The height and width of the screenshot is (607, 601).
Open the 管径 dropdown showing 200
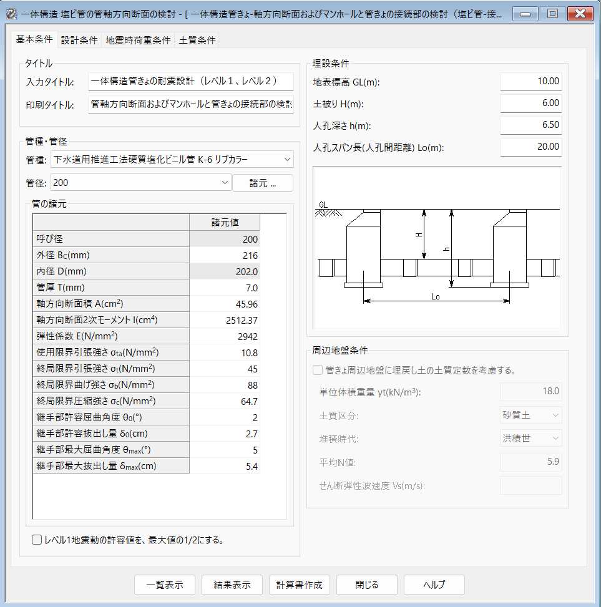coord(140,183)
